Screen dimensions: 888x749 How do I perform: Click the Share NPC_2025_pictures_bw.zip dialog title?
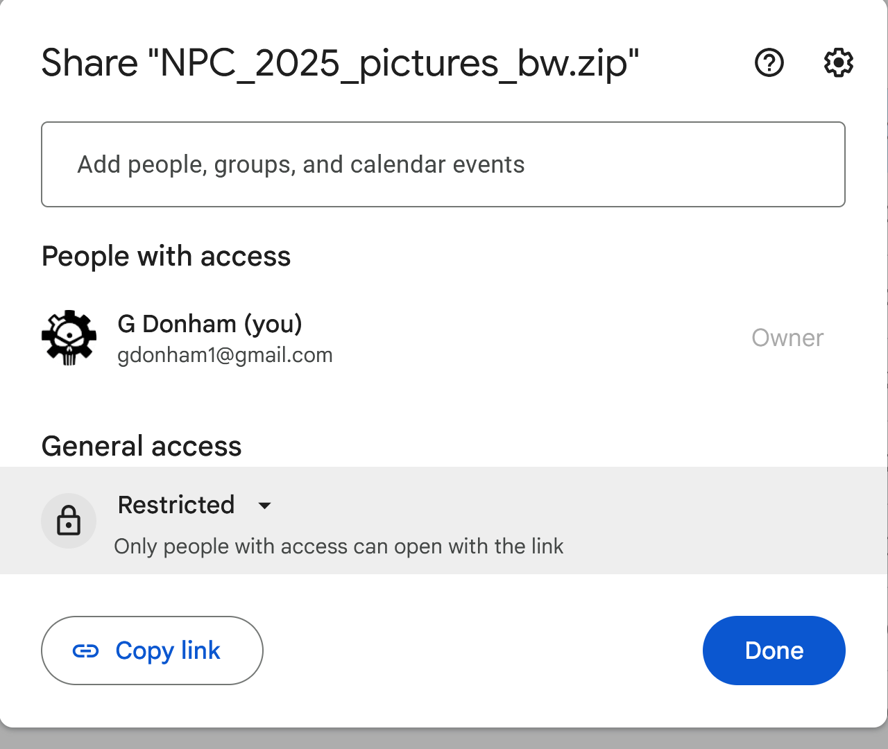point(340,63)
